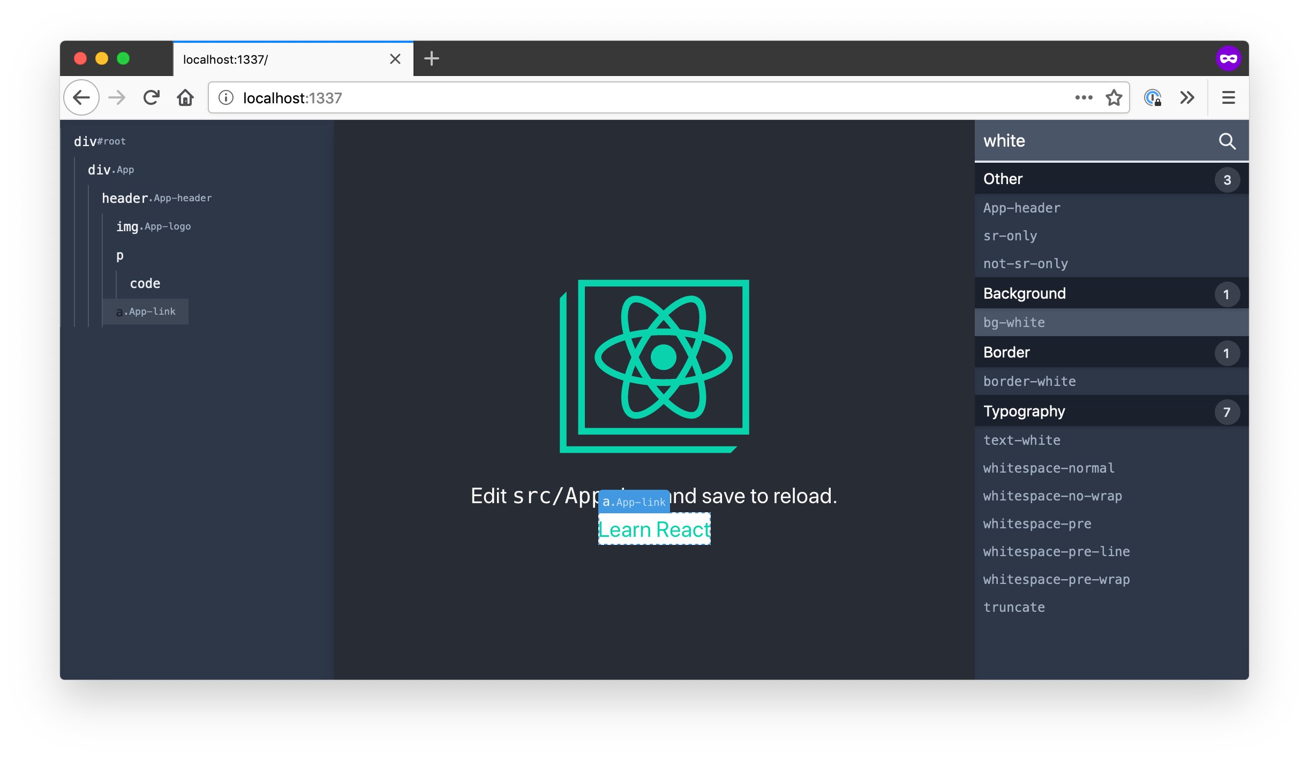
Task: Click the browser back arrow button
Action: 81,97
